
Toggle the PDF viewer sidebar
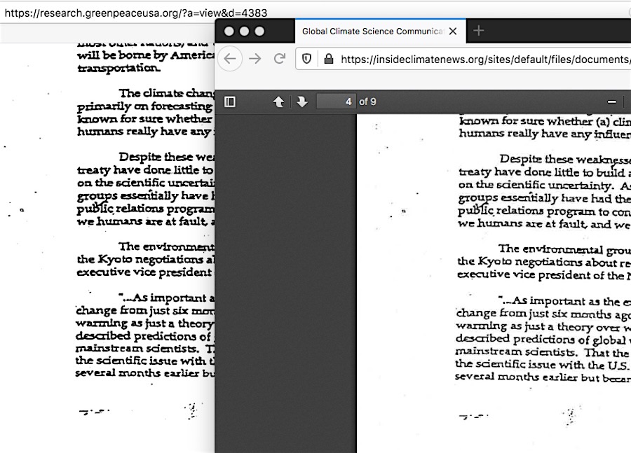[x=229, y=102]
